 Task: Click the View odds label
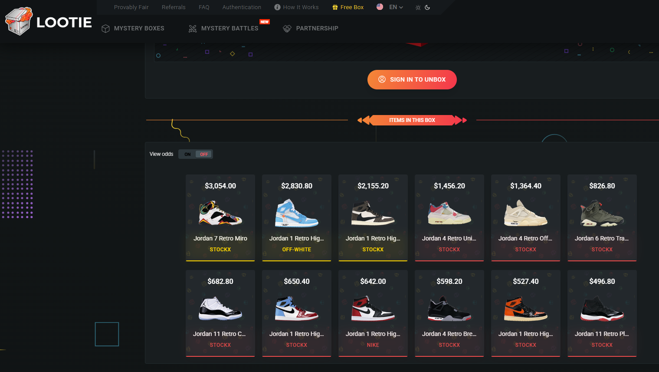(161, 154)
